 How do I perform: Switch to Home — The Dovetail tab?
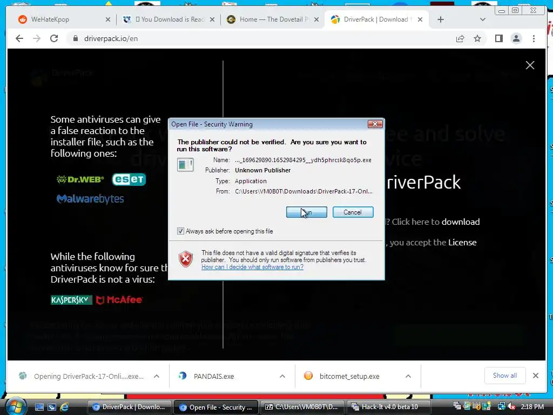[272, 19]
